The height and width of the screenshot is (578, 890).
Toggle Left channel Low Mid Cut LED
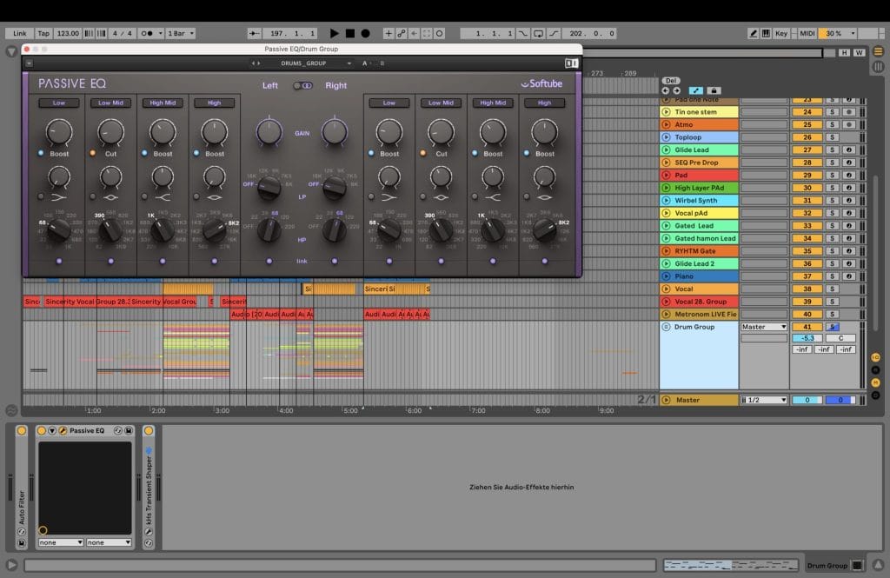(x=92, y=153)
